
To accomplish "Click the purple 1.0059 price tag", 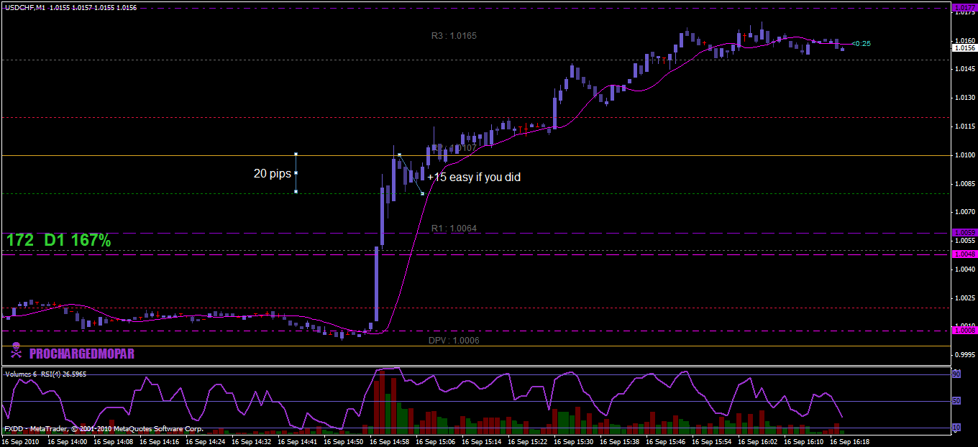I will [964, 233].
